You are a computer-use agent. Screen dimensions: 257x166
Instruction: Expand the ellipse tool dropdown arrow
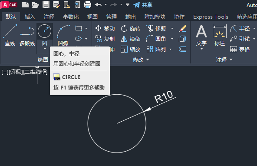pos(86,39)
